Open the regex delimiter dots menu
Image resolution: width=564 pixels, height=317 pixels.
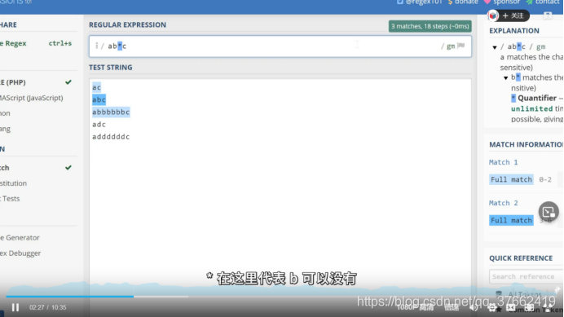point(96,46)
